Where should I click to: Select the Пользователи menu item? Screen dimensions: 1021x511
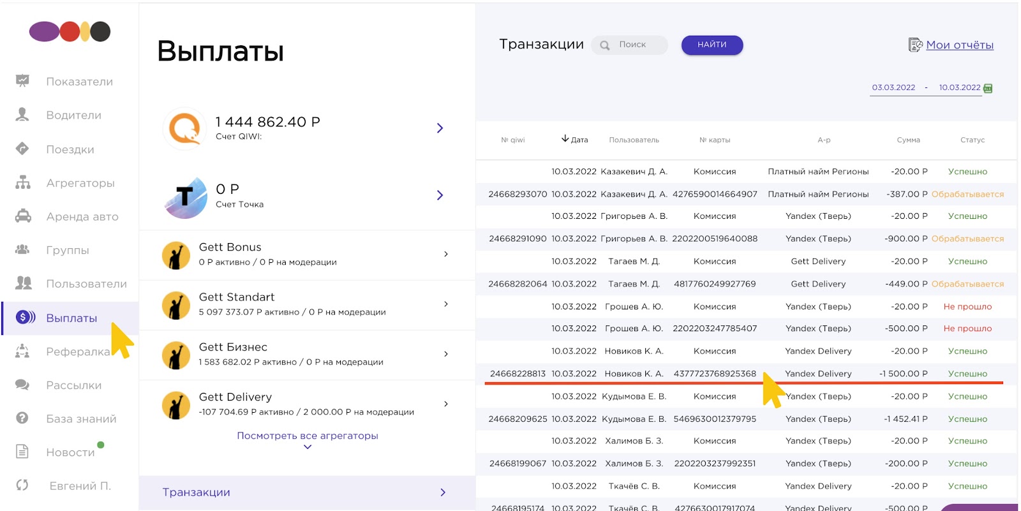(x=86, y=284)
